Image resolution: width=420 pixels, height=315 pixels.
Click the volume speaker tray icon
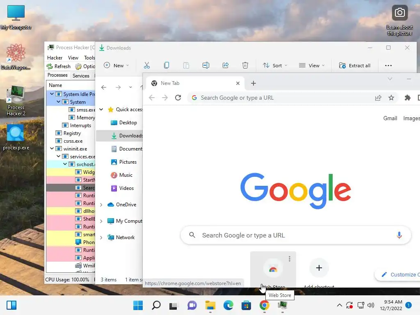point(371,305)
